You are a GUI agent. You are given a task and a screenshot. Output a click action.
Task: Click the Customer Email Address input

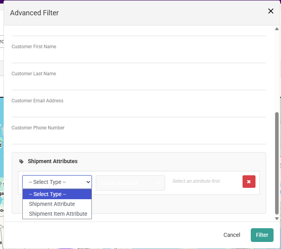[139, 111]
